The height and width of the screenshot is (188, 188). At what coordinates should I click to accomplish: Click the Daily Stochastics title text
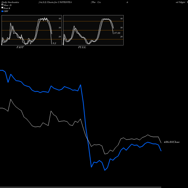(x=10, y=2)
